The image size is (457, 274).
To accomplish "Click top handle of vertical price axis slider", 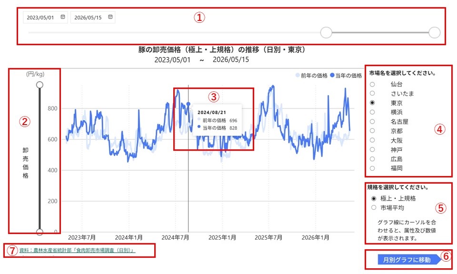I will pos(40,85).
